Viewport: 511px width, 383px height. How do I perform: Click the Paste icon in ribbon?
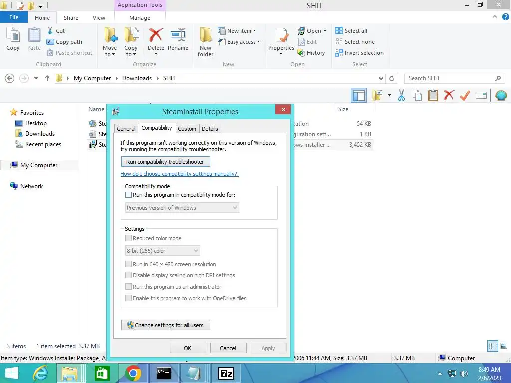pyautogui.click(x=34, y=35)
